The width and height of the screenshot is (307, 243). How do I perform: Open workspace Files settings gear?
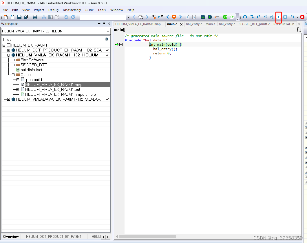point(107,39)
